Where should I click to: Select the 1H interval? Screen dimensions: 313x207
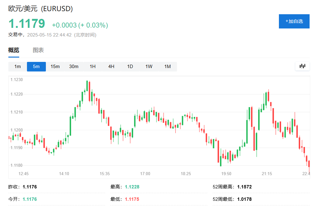[92, 67]
